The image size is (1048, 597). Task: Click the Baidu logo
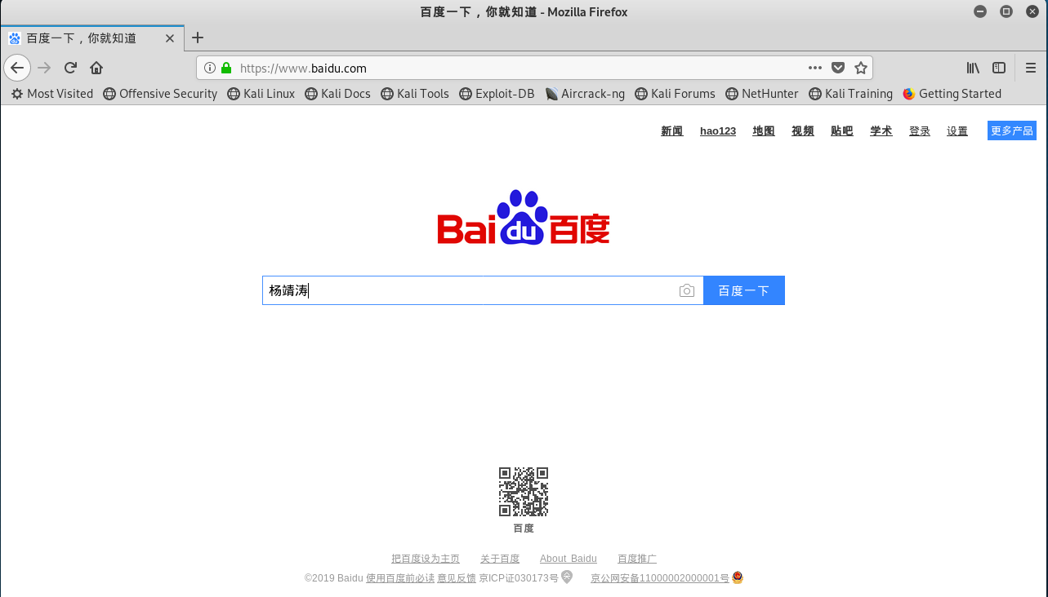pos(524,218)
